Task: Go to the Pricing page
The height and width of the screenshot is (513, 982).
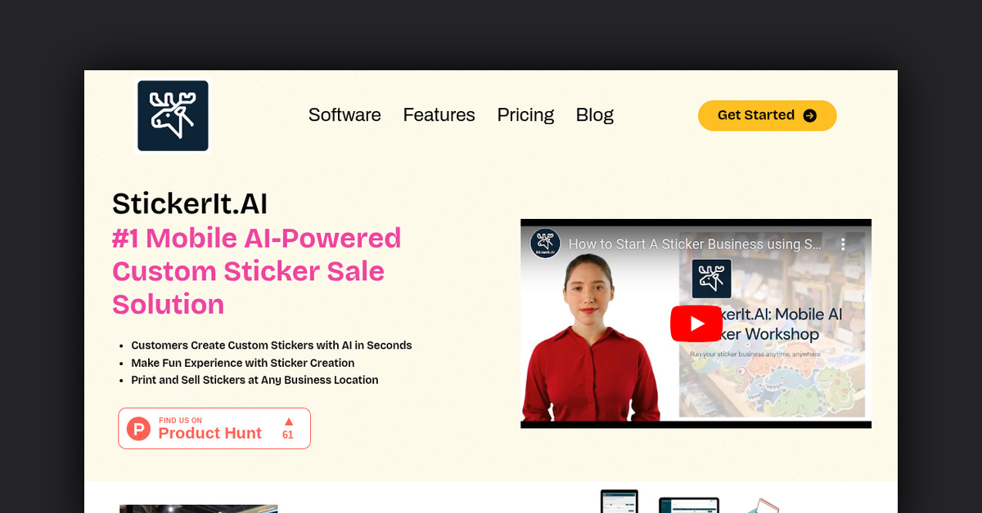Action: point(525,115)
